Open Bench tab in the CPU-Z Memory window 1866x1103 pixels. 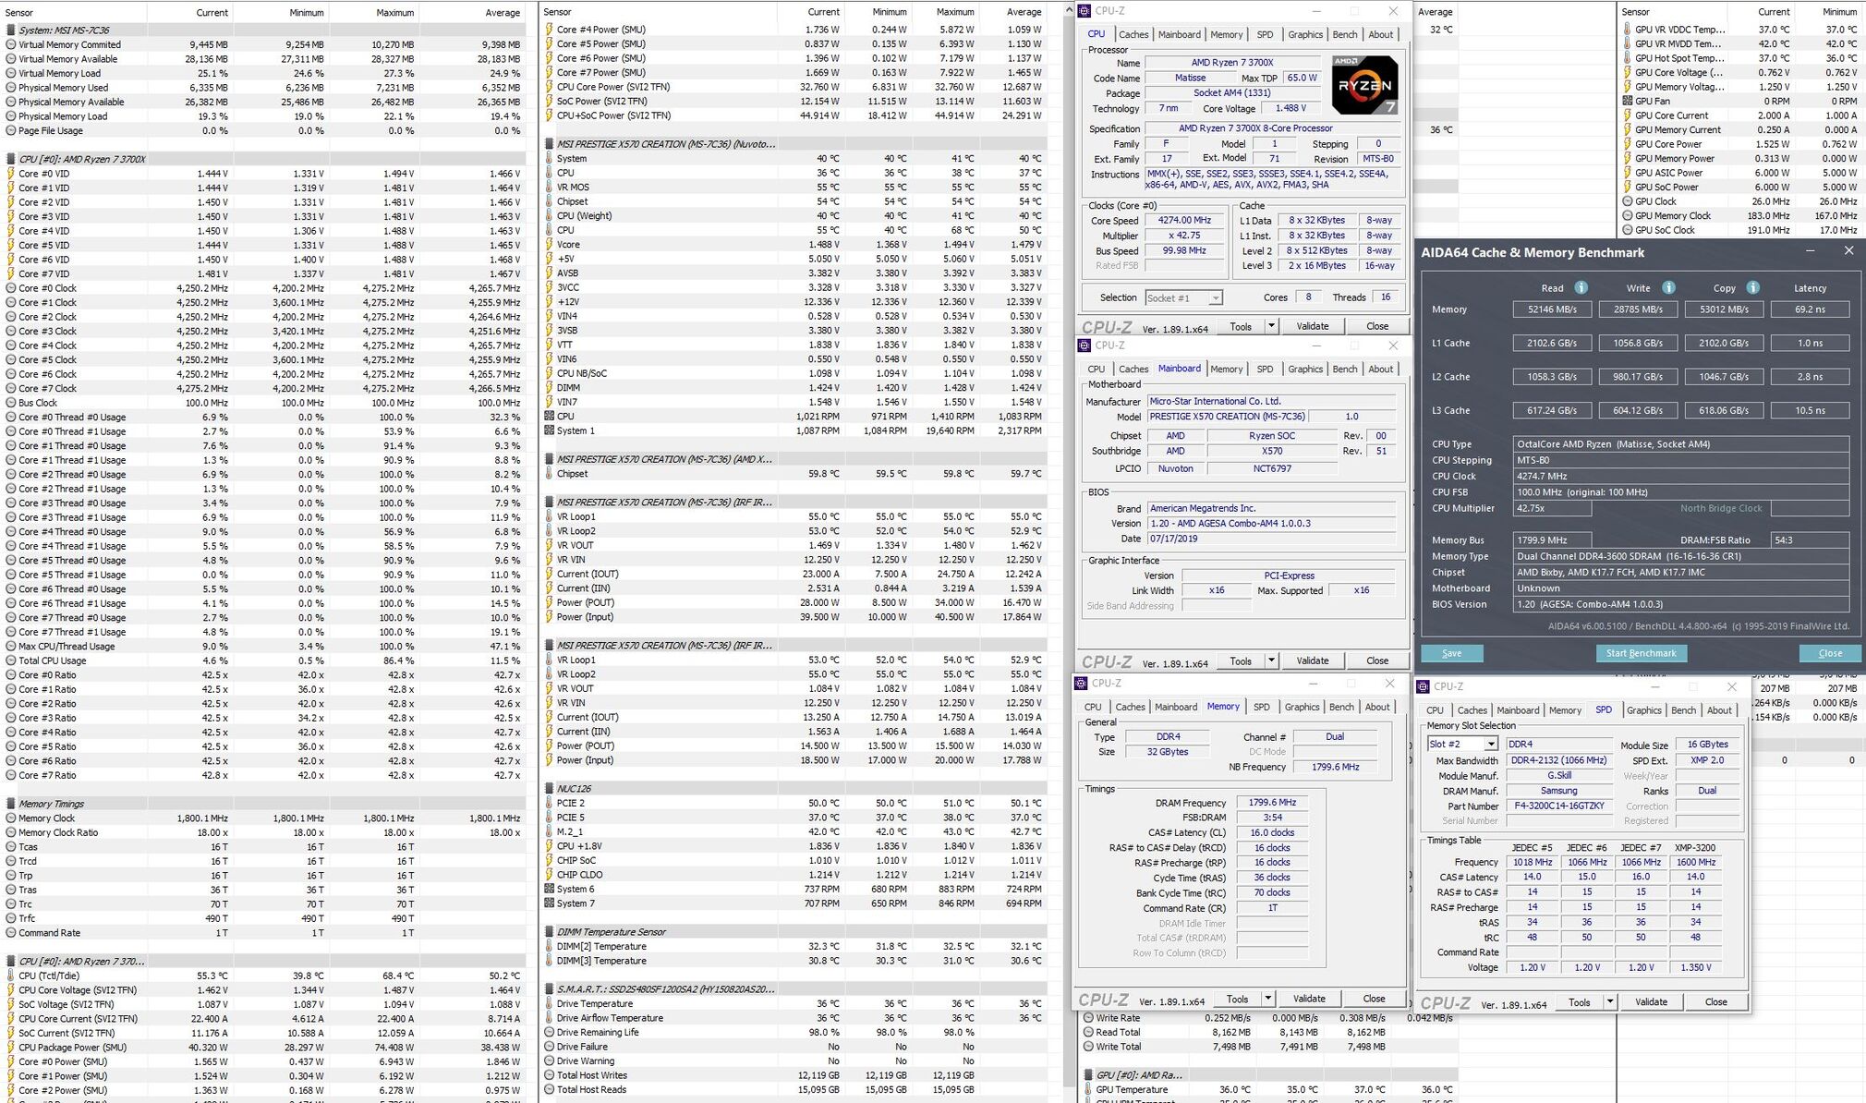click(x=1341, y=707)
